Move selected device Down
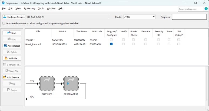Screen dimensions: 209x111 click(x=12, y=90)
